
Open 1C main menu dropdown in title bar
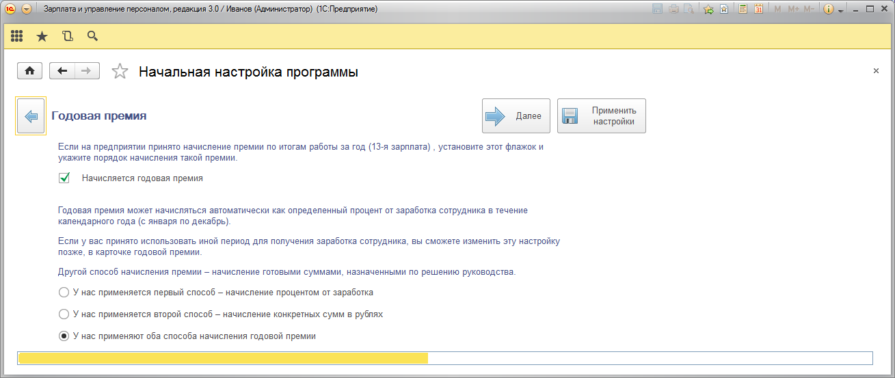[x=26, y=10]
